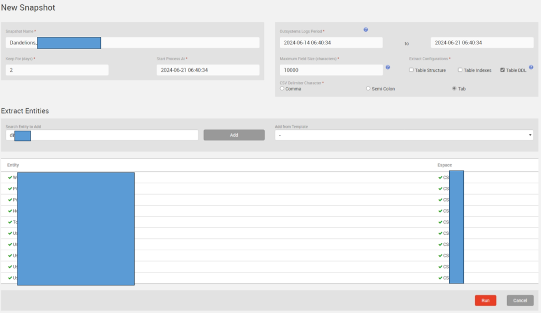Screen dimensions: 541x313
Task: Check the Table Indexes option
Action: [x=460, y=70]
